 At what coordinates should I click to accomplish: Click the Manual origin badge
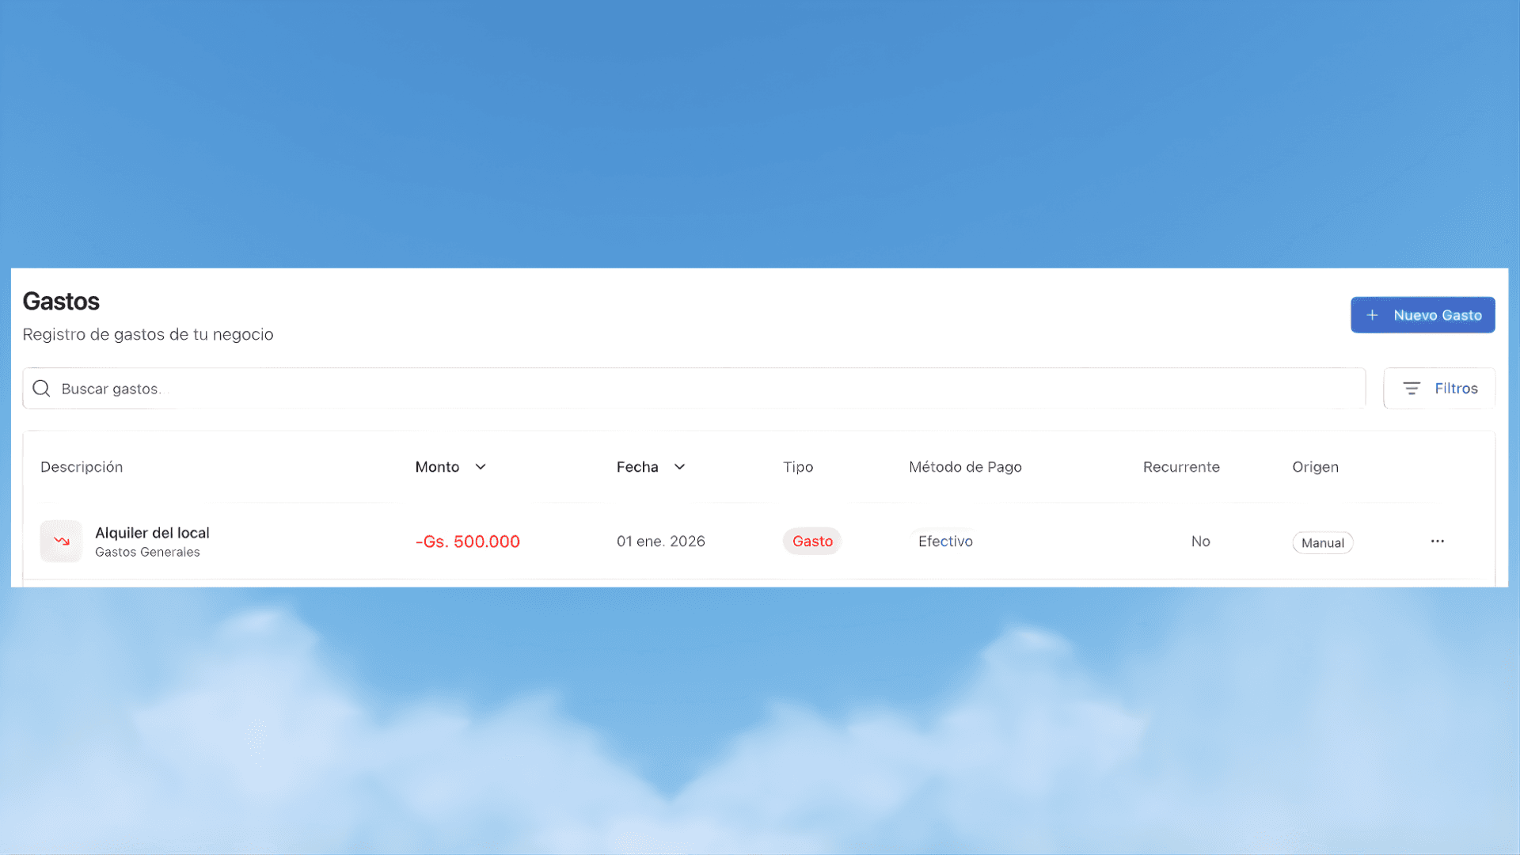click(1322, 543)
